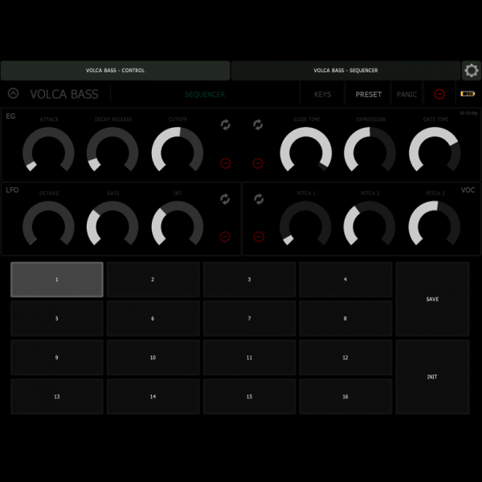
Task: Switch to the VOLCA BASS - CONTROL tab
Action: pos(115,71)
